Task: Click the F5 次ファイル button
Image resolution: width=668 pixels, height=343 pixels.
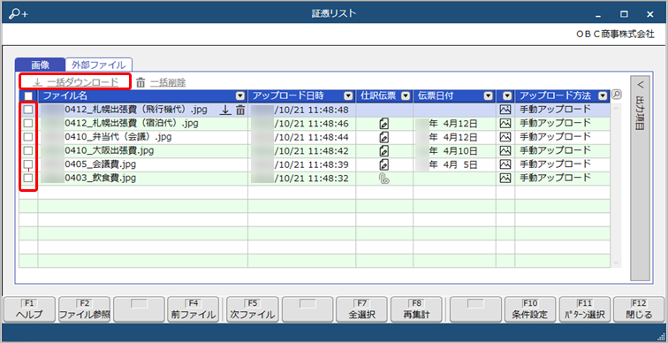Action: point(253,309)
